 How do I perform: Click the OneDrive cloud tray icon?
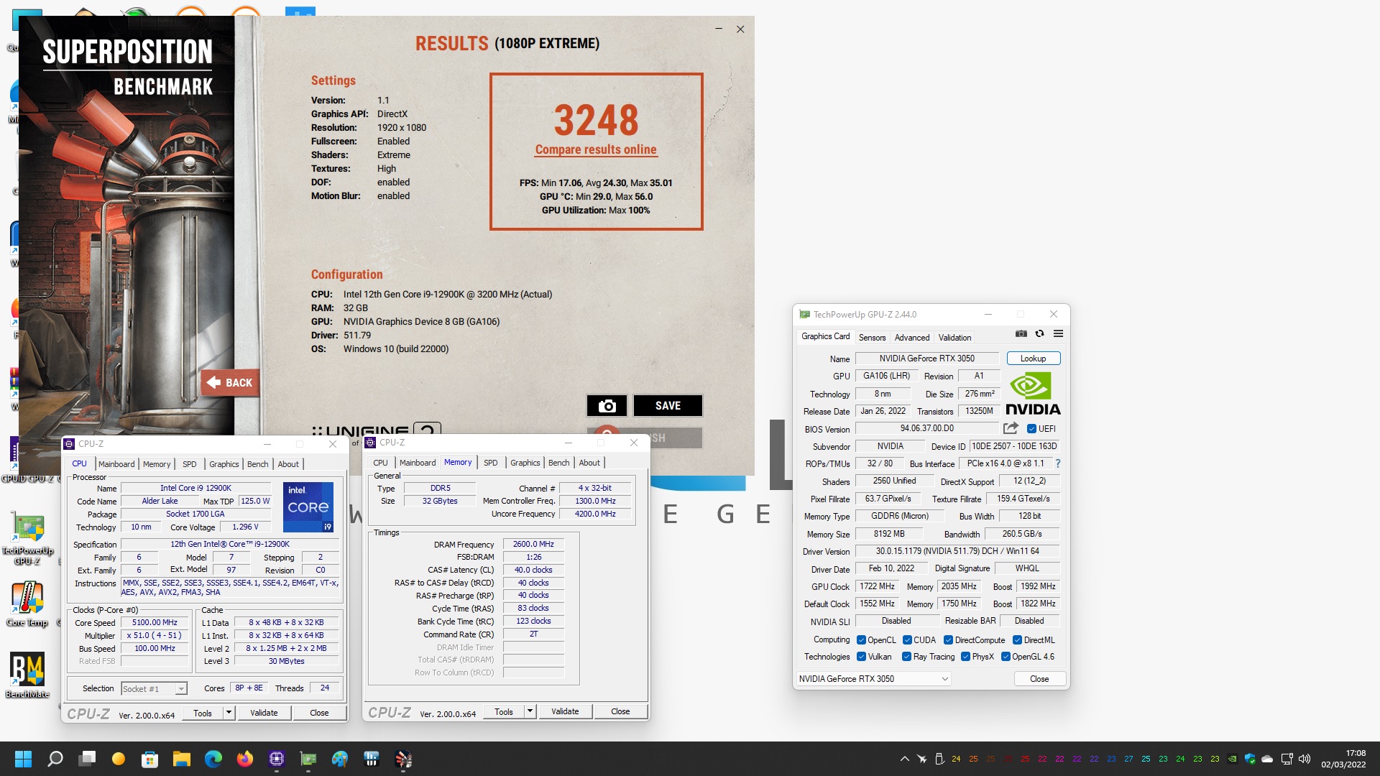(1267, 759)
